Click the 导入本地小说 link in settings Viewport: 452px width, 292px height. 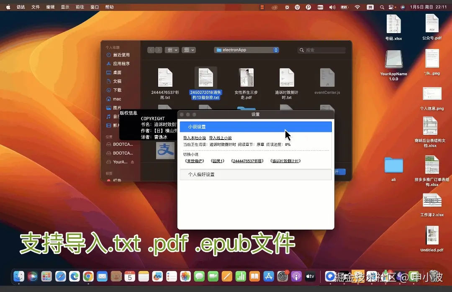coord(194,137)
